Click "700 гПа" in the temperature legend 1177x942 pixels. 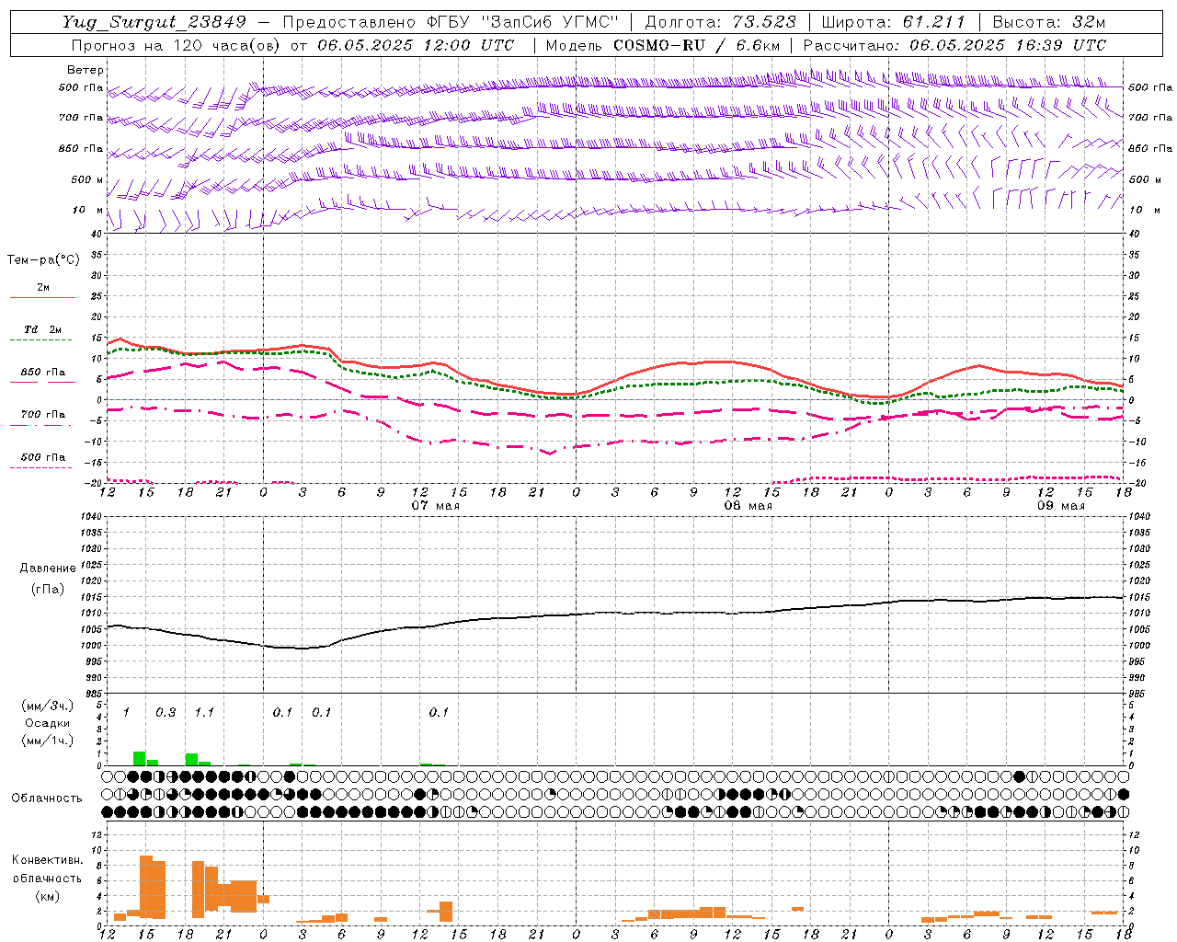click(43, 414)
